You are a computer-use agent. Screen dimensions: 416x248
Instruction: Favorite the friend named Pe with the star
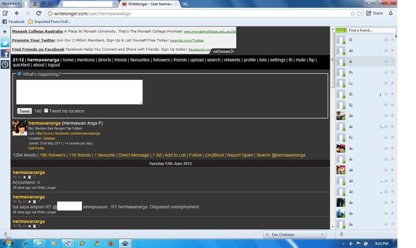click(x=392, y=72)
